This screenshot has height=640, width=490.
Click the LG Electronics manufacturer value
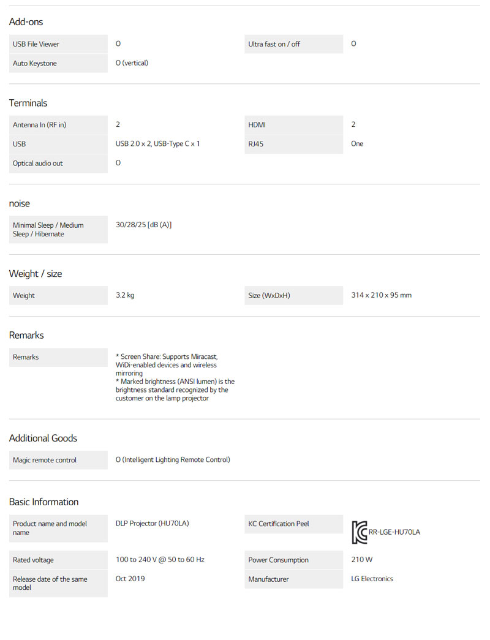pyautogui.click(x=372, y=579)
